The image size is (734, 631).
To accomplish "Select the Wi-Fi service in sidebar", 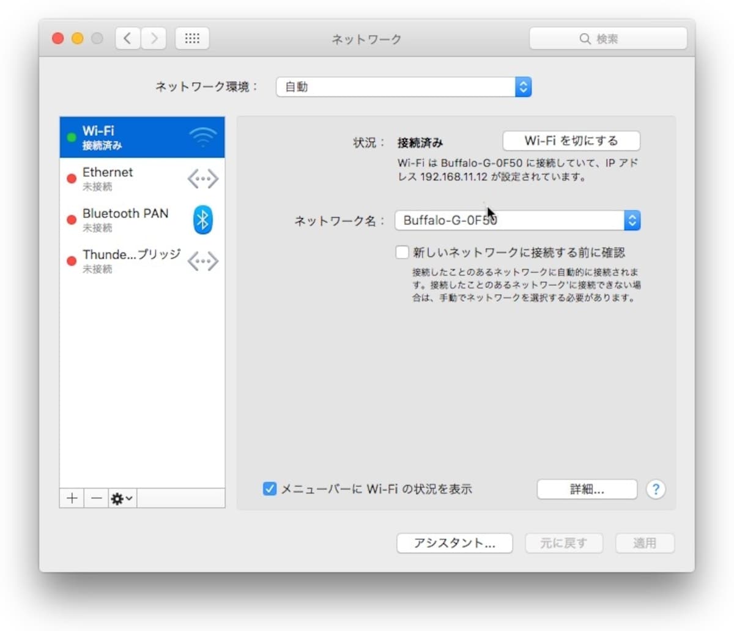I will pos(142,138).
